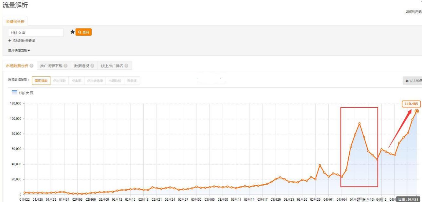This screenshot has height=202, width=422.
Task: Click help icon beside 推广词表下载
Action: coord(65,66)
